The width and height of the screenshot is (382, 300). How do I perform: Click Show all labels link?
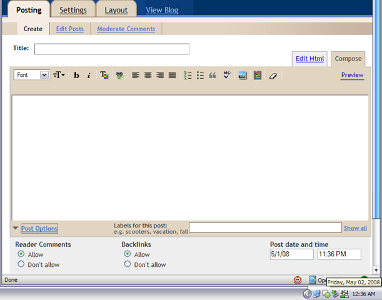click(x=355, y=228)
